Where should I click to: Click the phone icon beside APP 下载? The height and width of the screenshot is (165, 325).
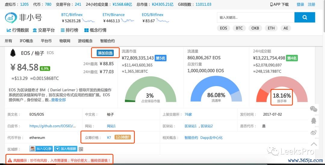pyautogui.click(x=271, y=4)
